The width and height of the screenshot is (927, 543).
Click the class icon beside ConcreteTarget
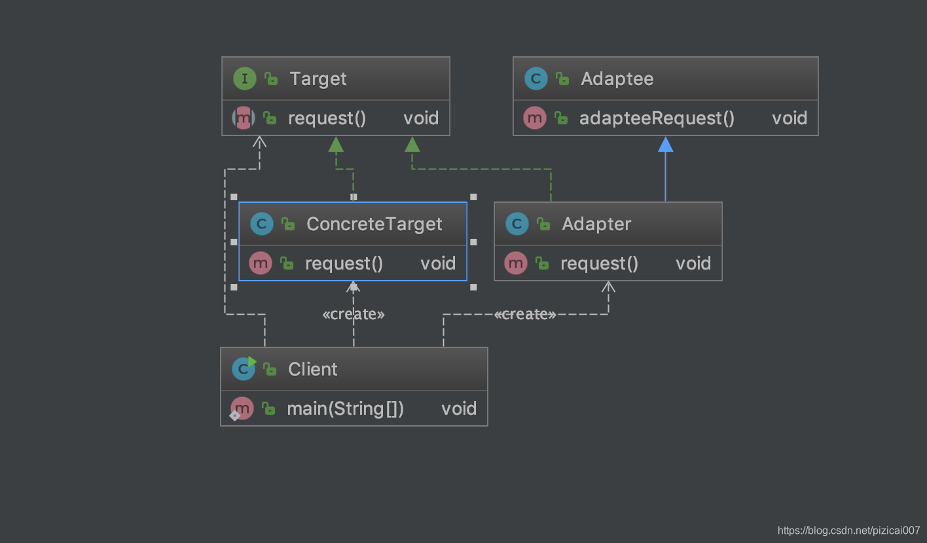pyautogui.click(x=261, y=224)
